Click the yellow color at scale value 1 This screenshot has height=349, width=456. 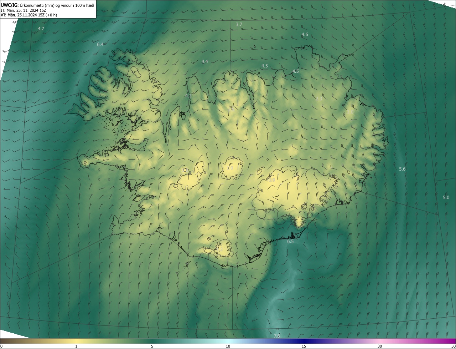[76, 341]
